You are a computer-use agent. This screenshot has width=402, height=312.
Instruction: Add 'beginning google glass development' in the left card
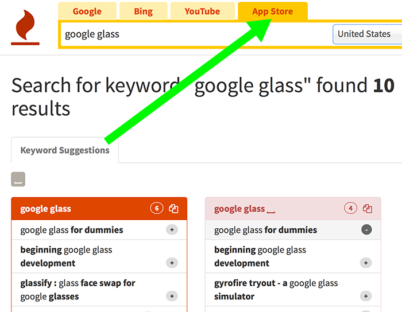[172, 263]
